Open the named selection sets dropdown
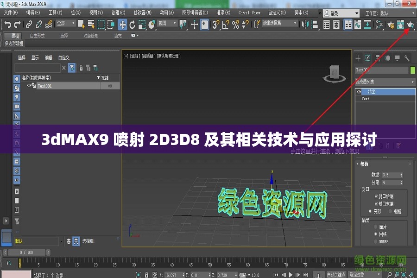The image size is (417, 278). point(279,23)
